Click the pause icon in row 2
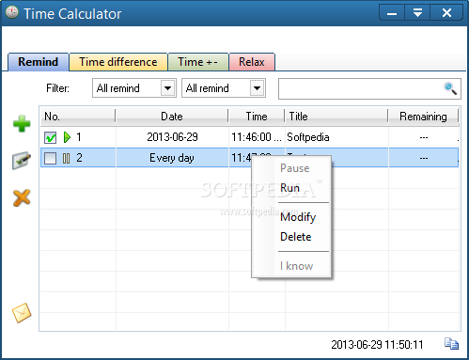The width and height of the screenshot is (469, 360). pyautogui.click(x=66, y=158)
